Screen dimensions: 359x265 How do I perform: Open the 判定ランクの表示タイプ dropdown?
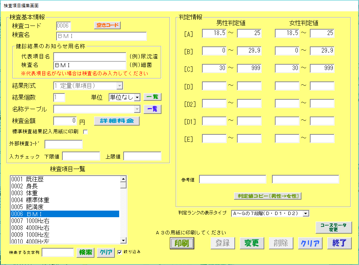point(306,213)
